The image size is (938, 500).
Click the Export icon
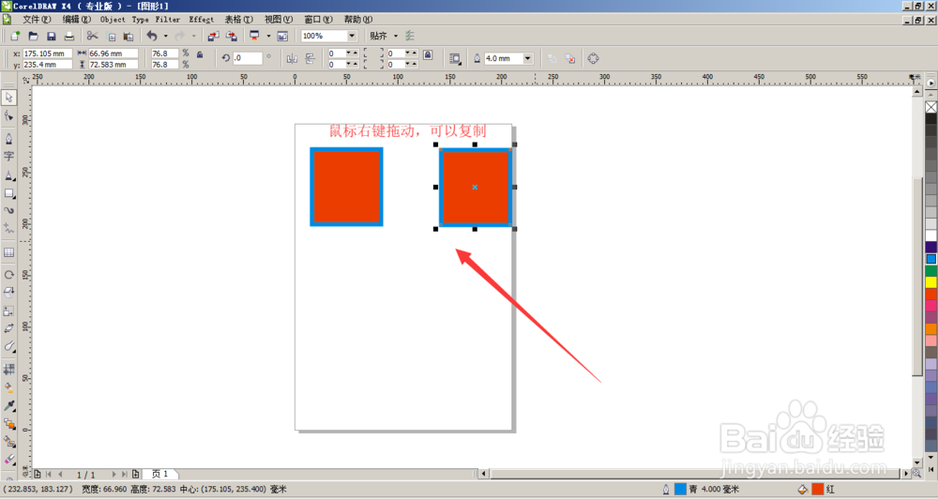click(x=232, y=36)
